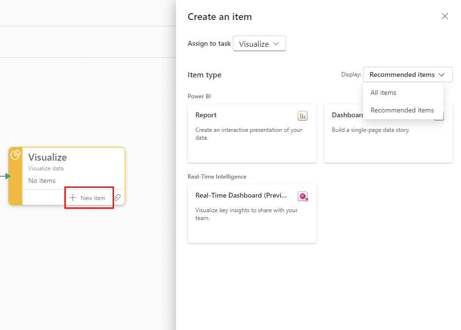Select the Report bar chart icon
The height and width of the screenshot is (330, 461).
point(303,116)
